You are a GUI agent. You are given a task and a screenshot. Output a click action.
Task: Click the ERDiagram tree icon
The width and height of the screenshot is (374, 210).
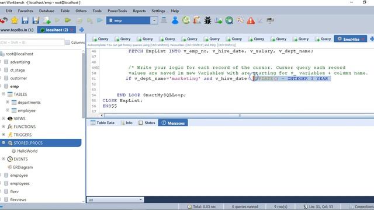pos(10,167)
